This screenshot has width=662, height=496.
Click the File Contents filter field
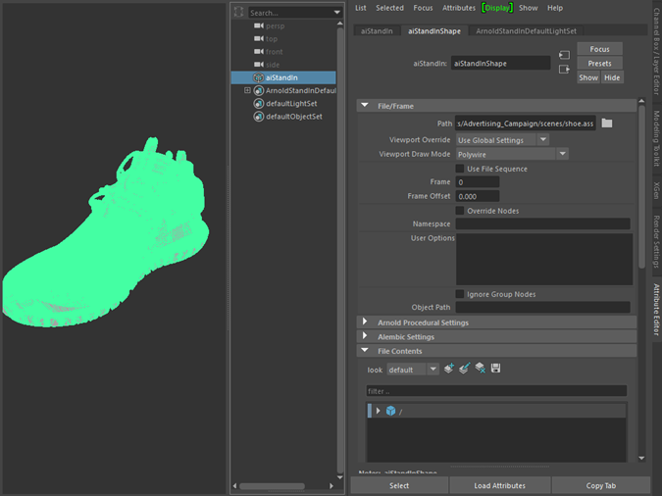coord(496,391)
